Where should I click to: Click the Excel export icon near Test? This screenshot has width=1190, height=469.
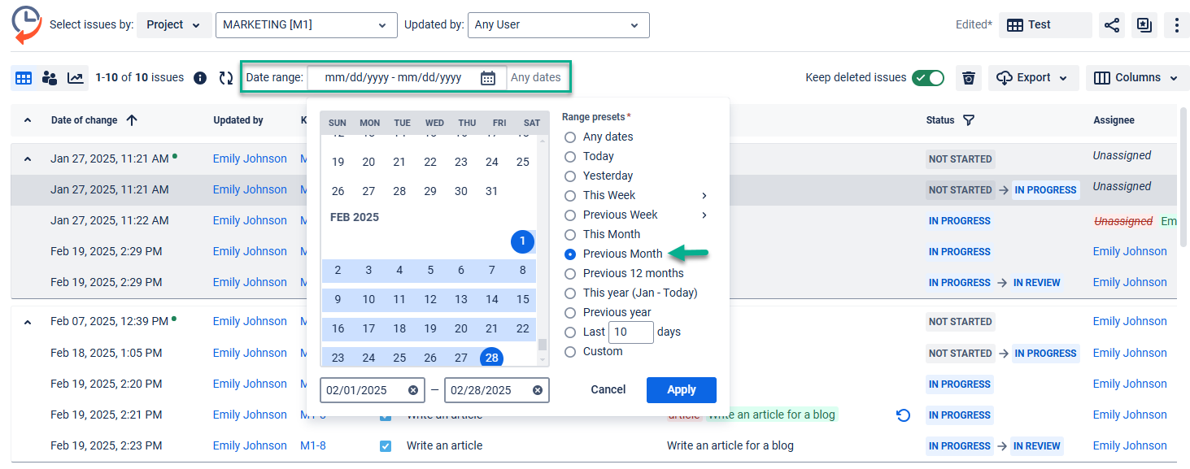pyautogui.click(x=1144, y=25)
